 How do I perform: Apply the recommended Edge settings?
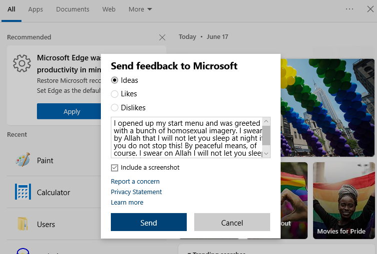[x=71, y=111]
